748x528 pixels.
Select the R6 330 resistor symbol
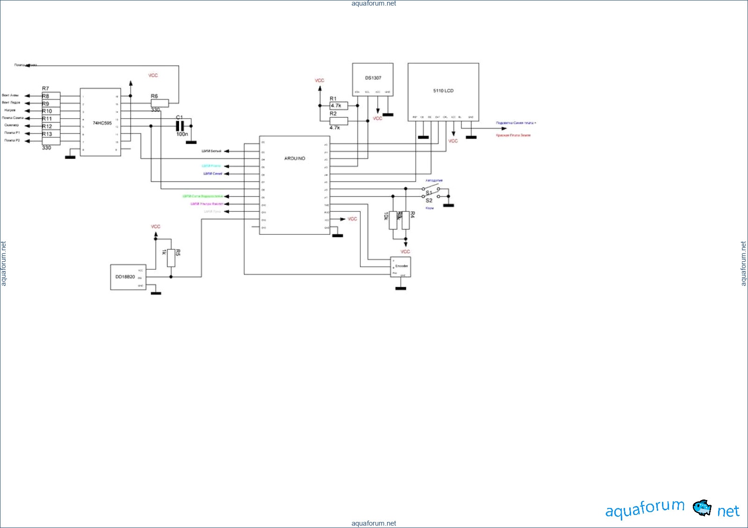[x=159, y=103]
